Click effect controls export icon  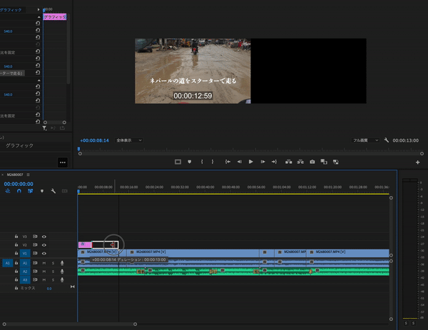[63, 128]
